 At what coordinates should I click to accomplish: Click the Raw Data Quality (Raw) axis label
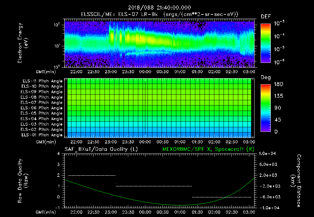coord(23,181)
